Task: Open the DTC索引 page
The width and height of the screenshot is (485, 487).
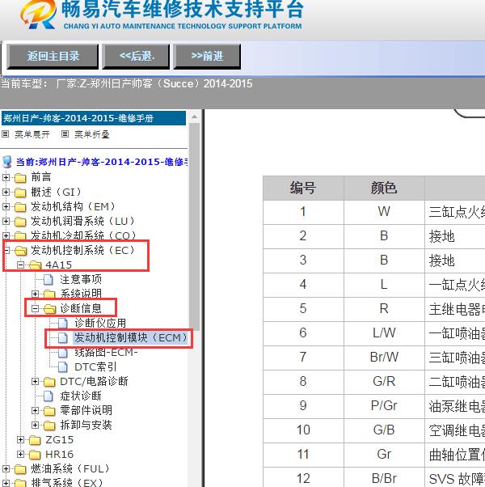Action: 95,367
